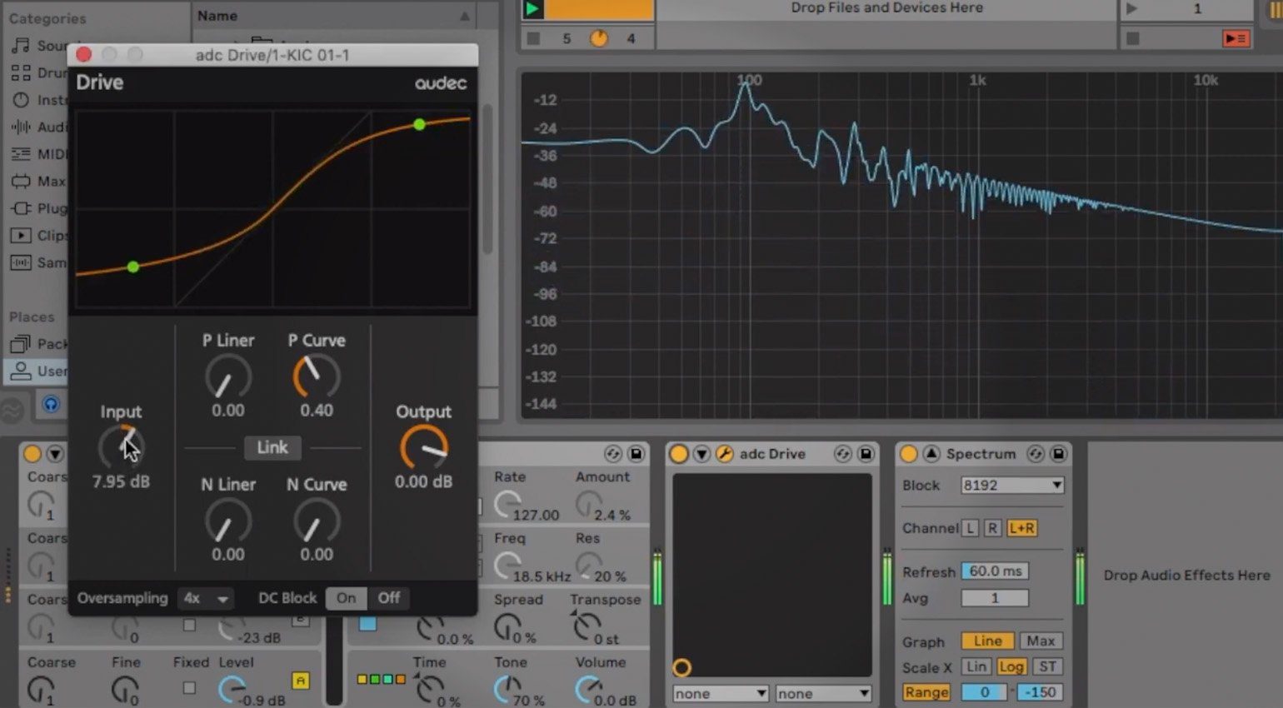Click upper green curve point
The height and width of the screenshot is (708, 1283).
pyautogui.click(x=419, y=124)
